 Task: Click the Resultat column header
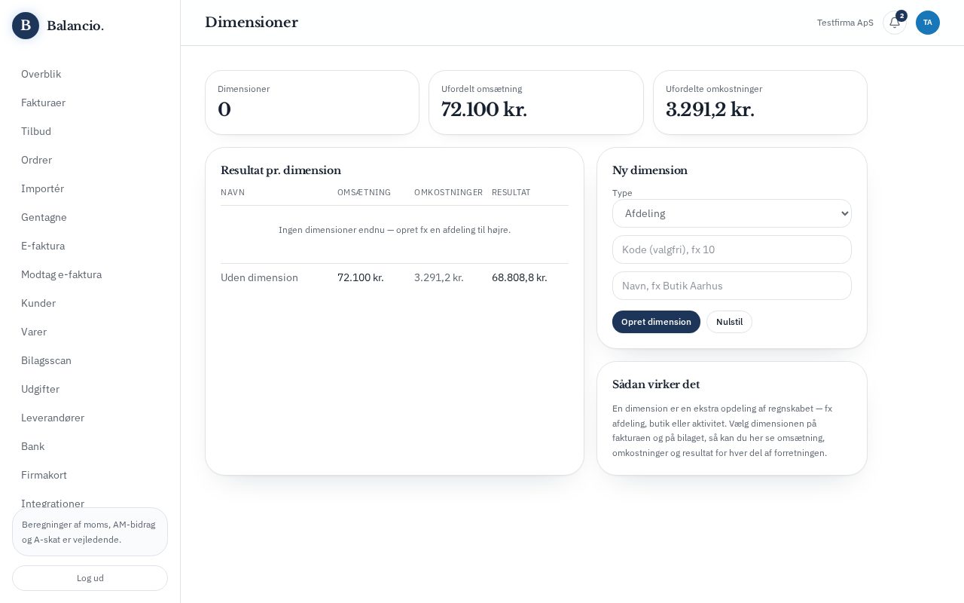pos(511,192)
